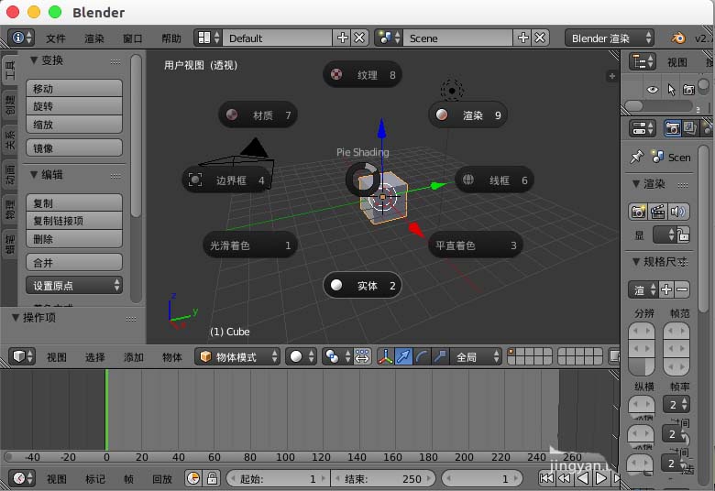This screenshot has height=491, width=715.
Task: Click the timeline 结束 end frame field
Action: [x=383, y=478]
